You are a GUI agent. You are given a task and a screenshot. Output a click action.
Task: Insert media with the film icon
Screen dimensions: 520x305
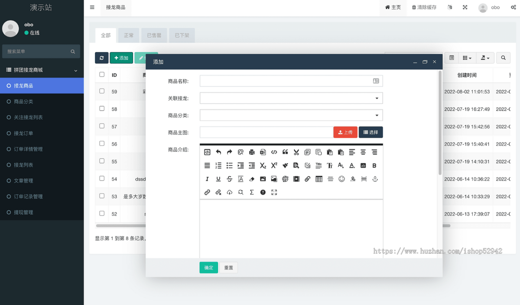tap(296, 179)
